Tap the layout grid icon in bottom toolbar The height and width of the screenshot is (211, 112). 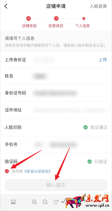point(13,202)
